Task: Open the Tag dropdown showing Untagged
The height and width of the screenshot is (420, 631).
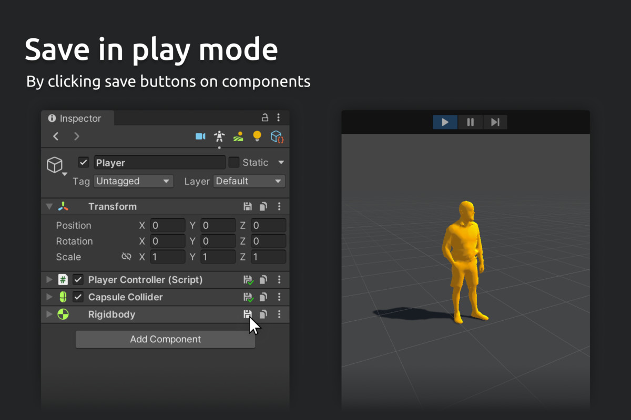Action: pyautogui.click(x=134, y=181)
